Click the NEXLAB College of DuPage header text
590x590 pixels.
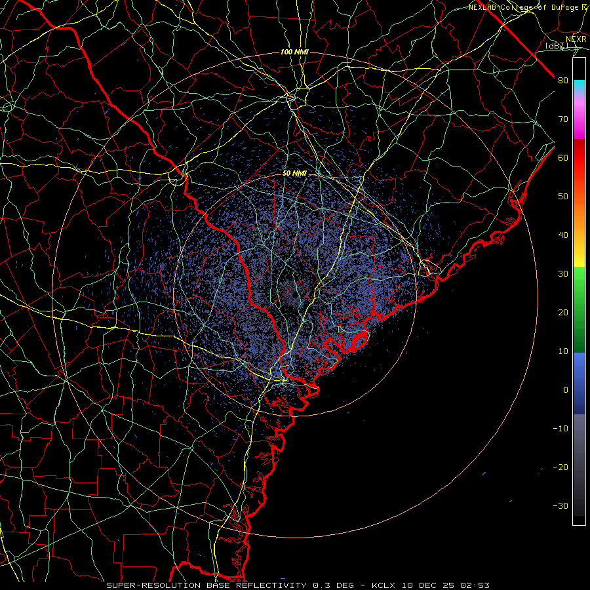527,7
